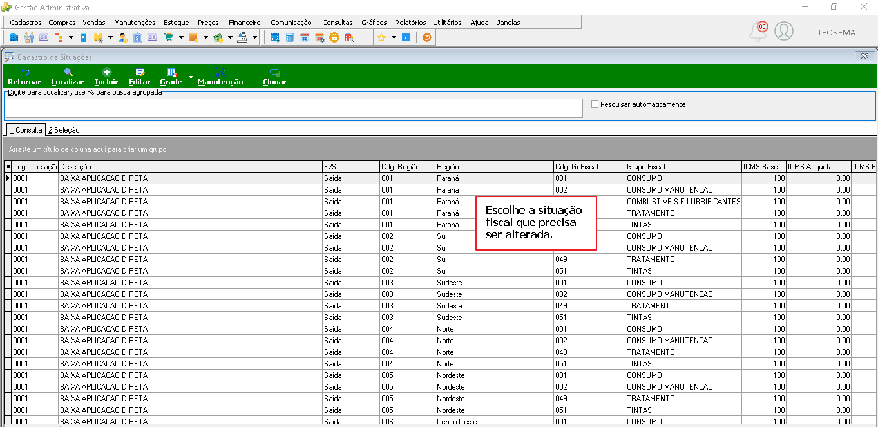The width and height of the screenshot is (878, 427).
Task: Click the Região column header
Action: [x=494, y=167]
